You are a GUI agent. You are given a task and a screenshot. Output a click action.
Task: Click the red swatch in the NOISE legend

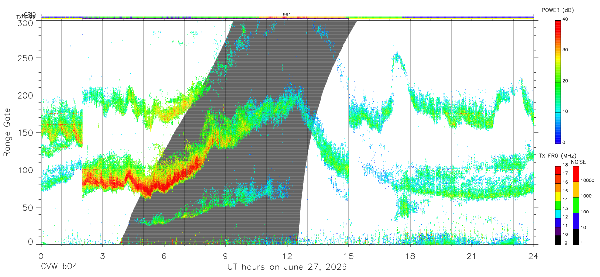575,174
